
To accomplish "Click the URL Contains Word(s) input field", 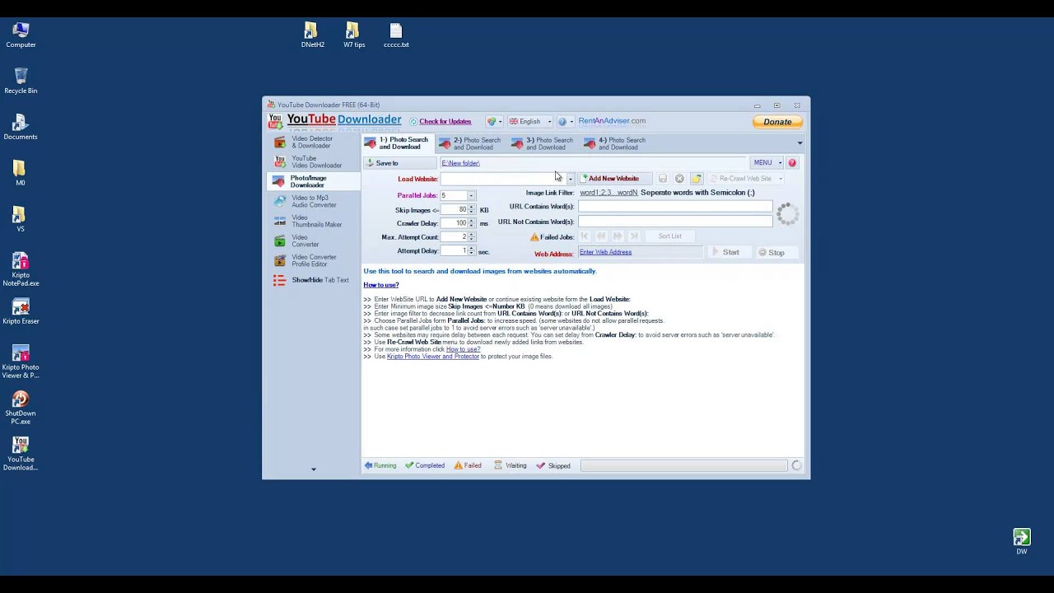I will click(x=675, y=207).
